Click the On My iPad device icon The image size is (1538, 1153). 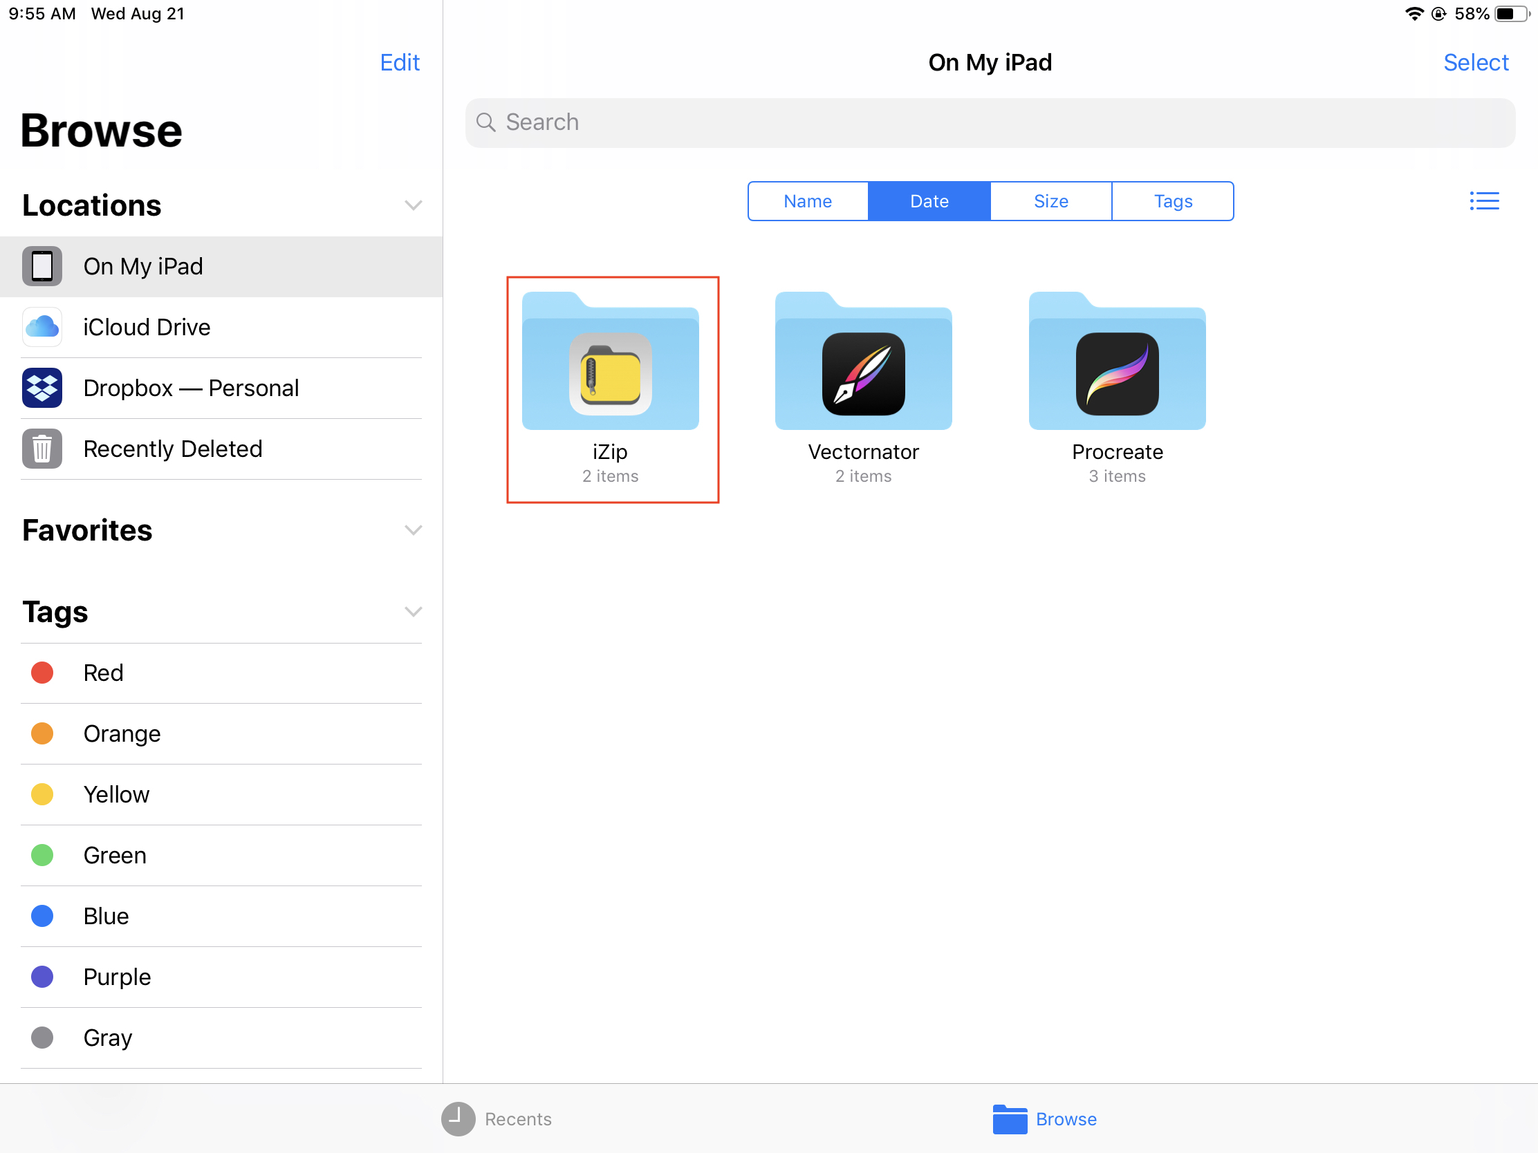click(x=41, y=266)
